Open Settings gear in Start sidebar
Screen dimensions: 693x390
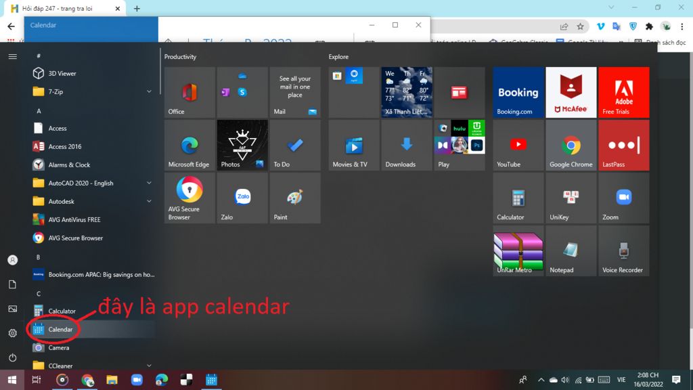(x=12, y=333)
